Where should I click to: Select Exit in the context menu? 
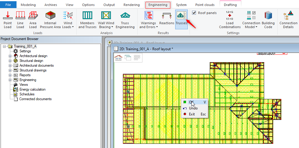[192, 114]
